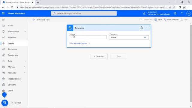Open the Frequency dropdown set to Minute
Image resolution: width=192 pixels, height=108 pixels.
point(129,37)
